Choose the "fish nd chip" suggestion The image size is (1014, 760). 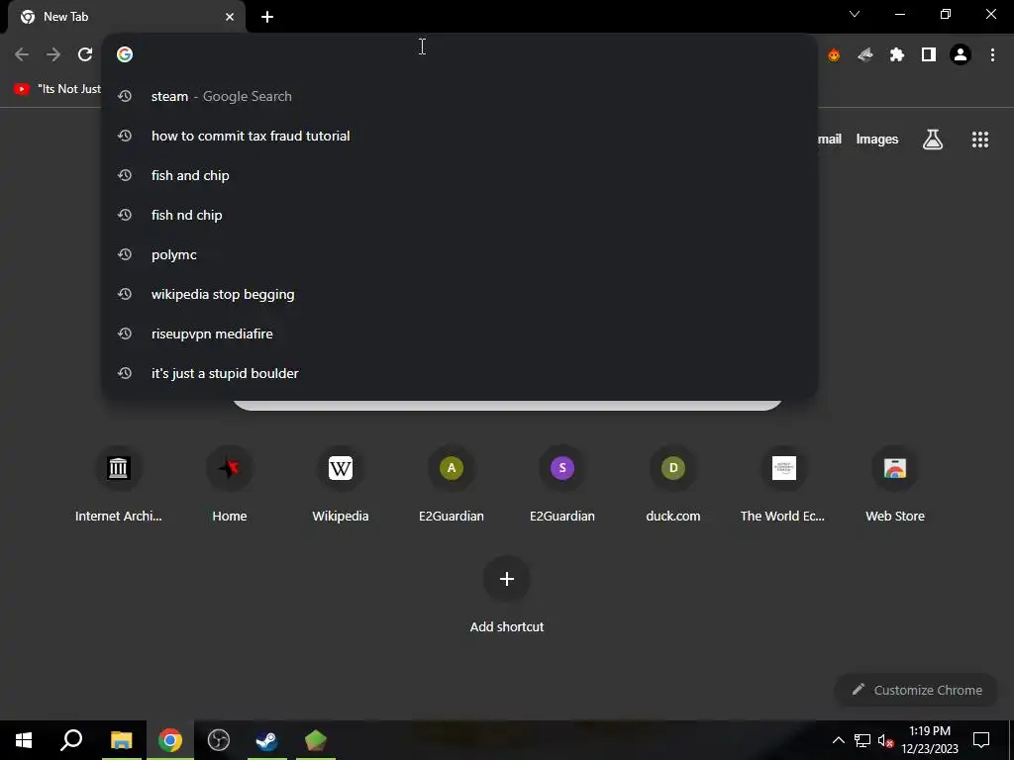coord(459,215)
